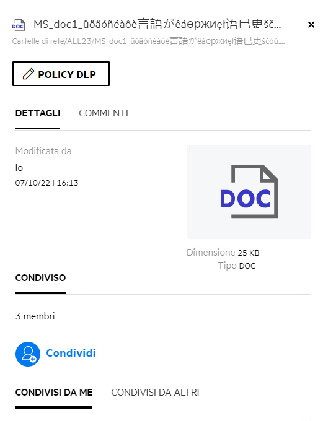
Task: Click the modified date 07/10/22 16:13
Action: pyautogui.click(x=46, y=183)
